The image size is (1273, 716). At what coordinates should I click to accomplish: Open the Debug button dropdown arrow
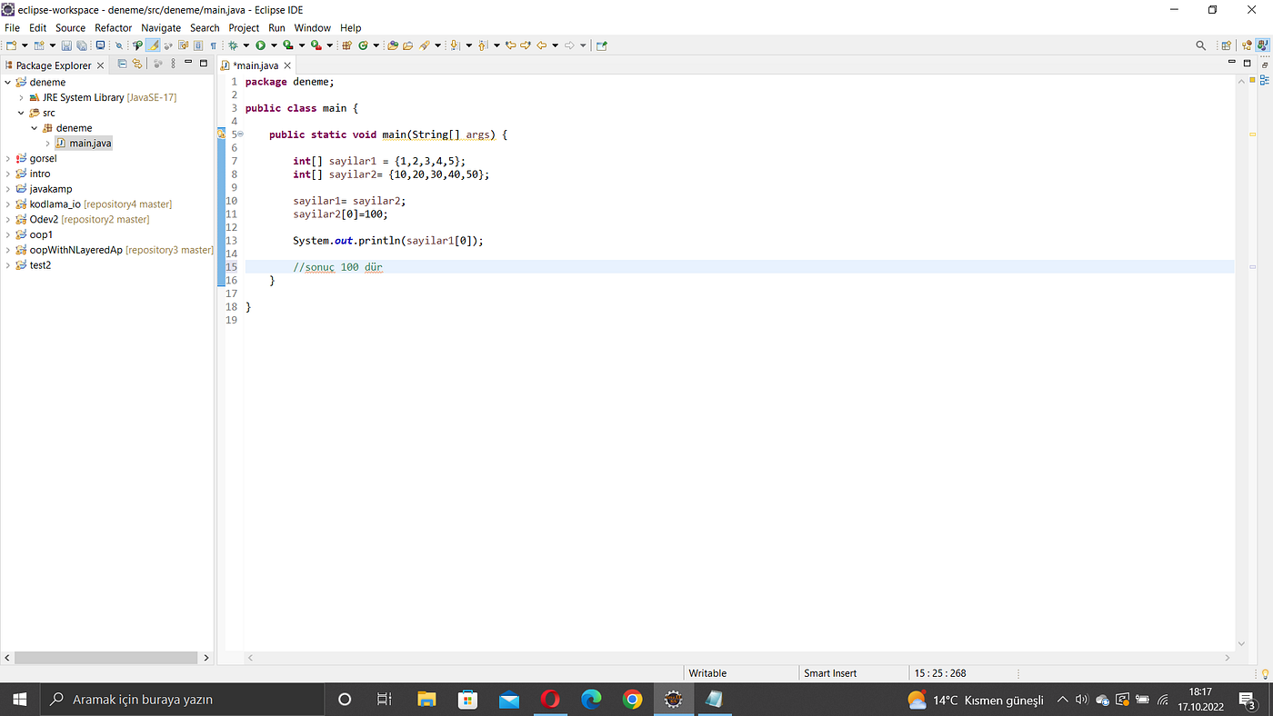tap(246, 45)
